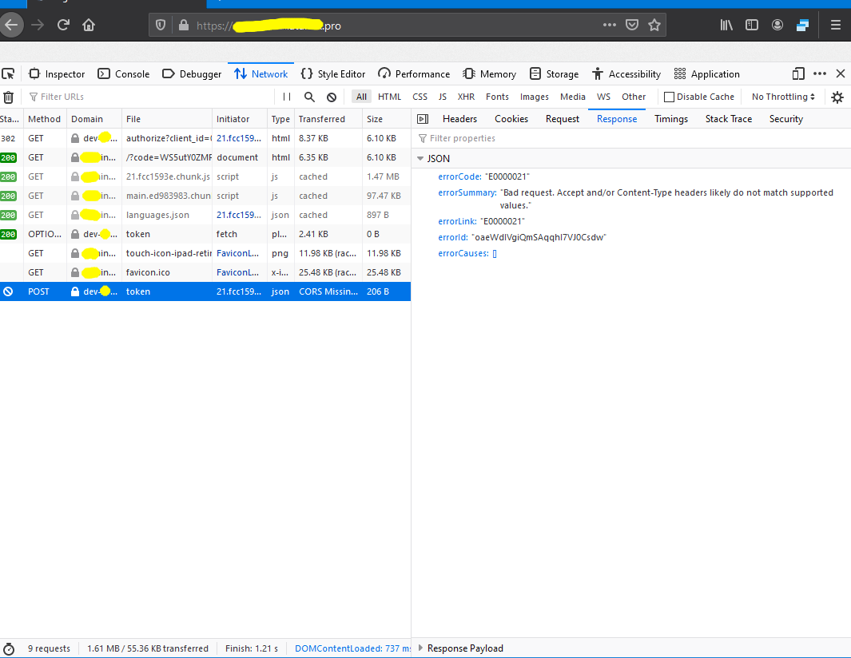This screenshot has width=851, height=658.
Task: Open the browser home page
Action: pyautogui.click(x=89, y=25)
